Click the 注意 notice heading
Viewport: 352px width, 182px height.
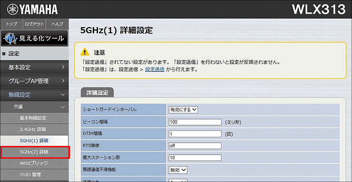(99, 53)
